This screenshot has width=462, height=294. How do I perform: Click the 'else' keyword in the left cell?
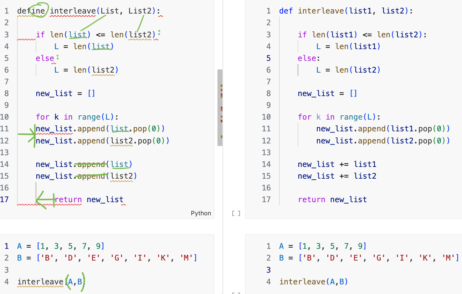[x=45, y=58]
